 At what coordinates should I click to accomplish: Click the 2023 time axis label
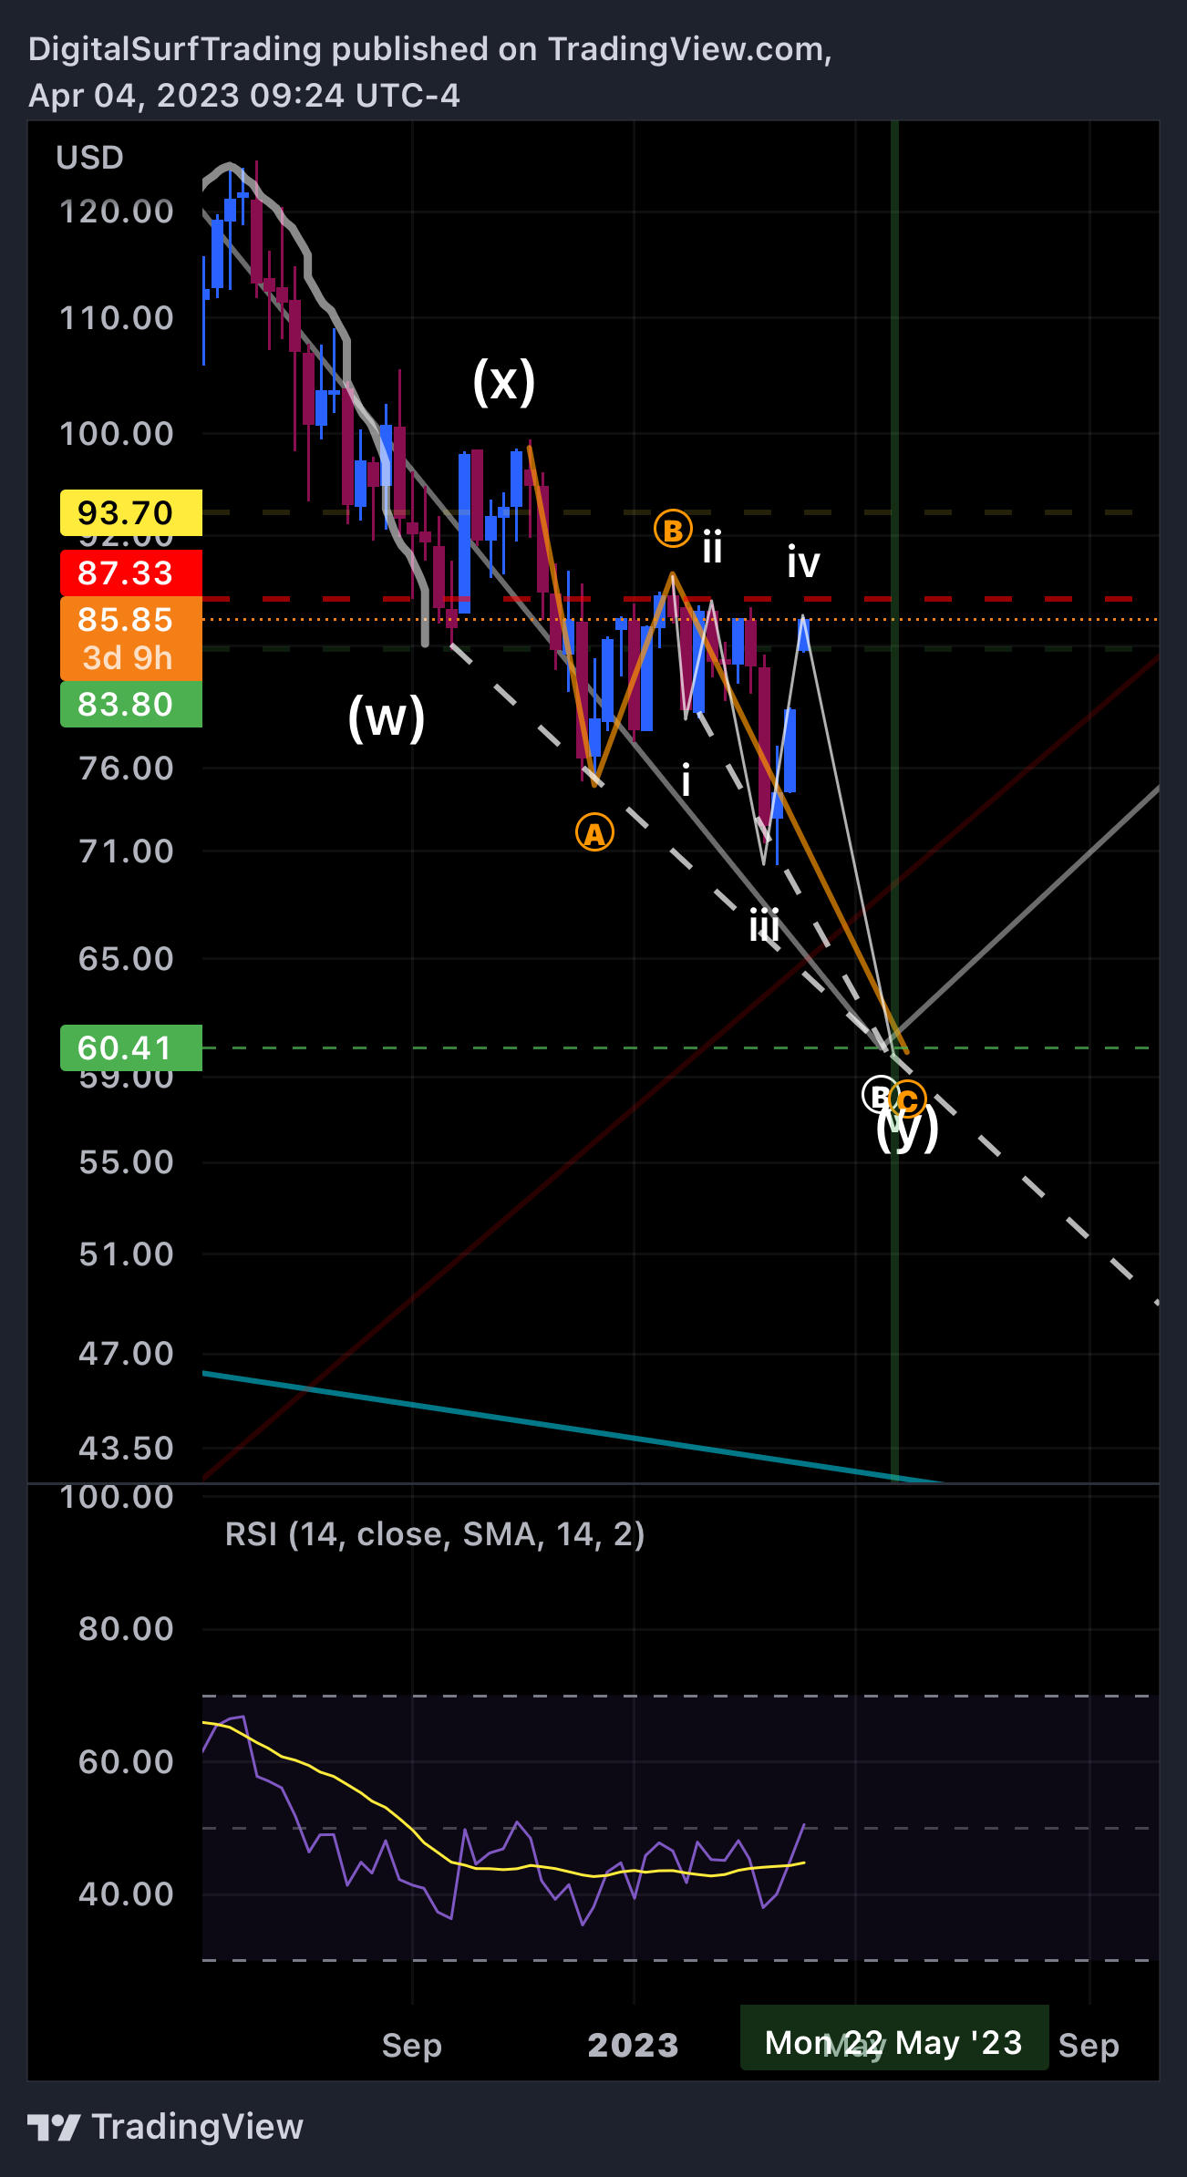[x=634, y=2045]
